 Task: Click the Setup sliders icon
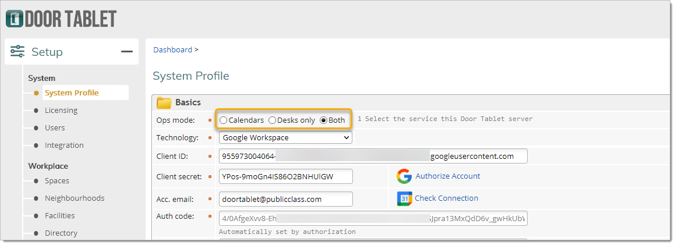[x=17, y=52]
